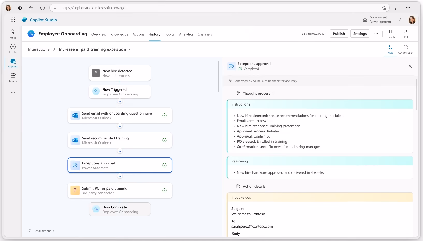Viewport: 423px width, 241px height.
Task: Go to Home in left sidebar
Action: pyautogui.click(x=13, y=34)
